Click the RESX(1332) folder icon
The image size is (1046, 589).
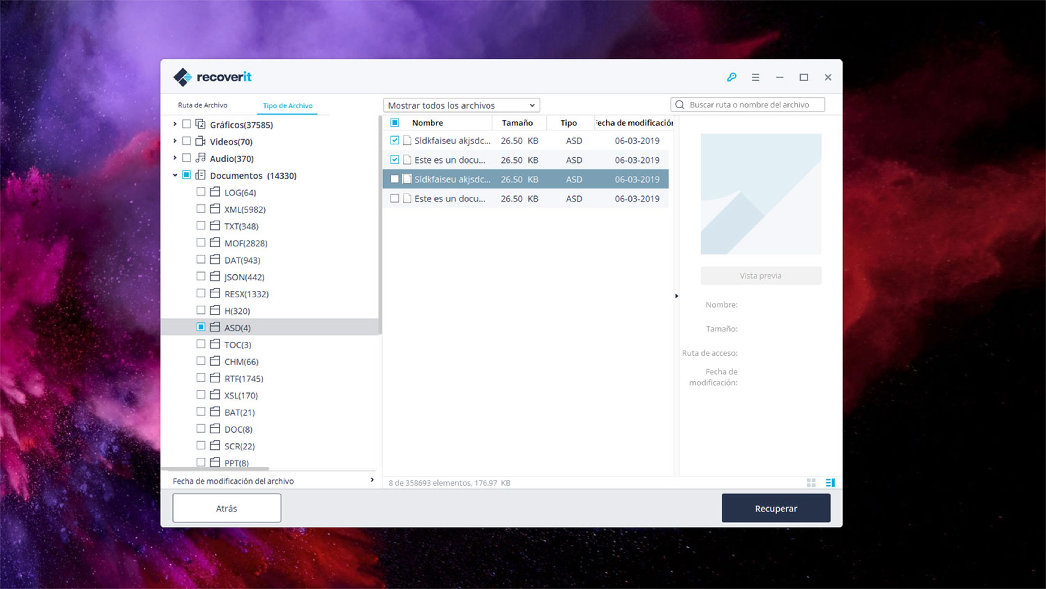pos(215,293)
